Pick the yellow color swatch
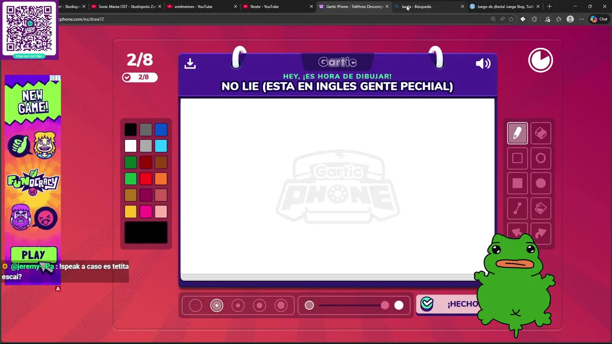This screenshot has height=344, width=612. tap(131, 211)
